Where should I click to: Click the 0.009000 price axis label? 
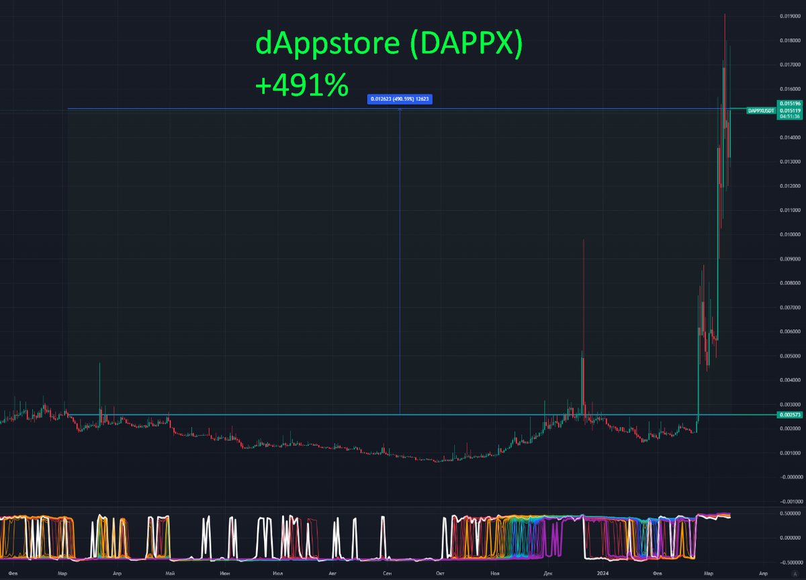pos(791,258)
